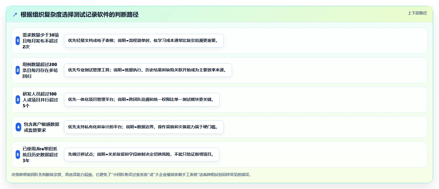Open the 优先轻量文档或电子表格 recommendation box
The height and width of the screenshot is (189, 439).
(x=144, y=41)
